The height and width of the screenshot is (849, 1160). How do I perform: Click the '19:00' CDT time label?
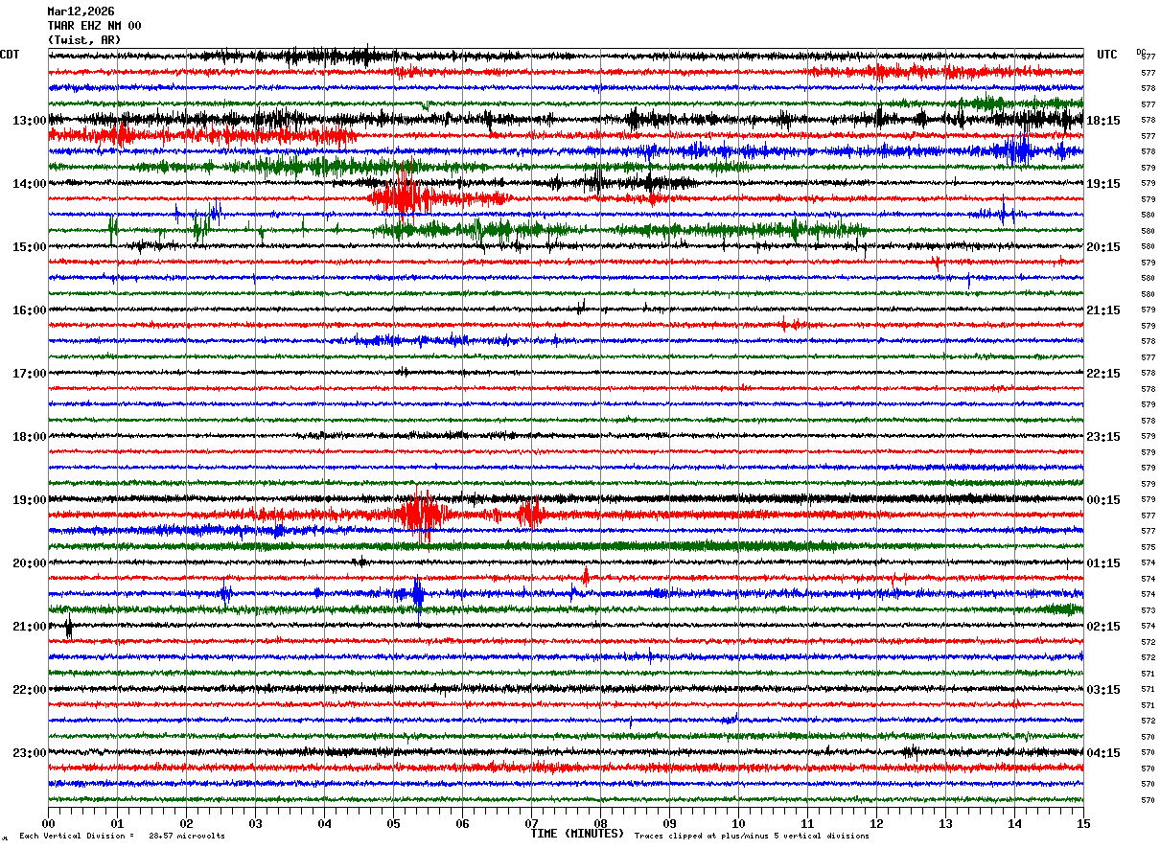click(x=30, y=500)
